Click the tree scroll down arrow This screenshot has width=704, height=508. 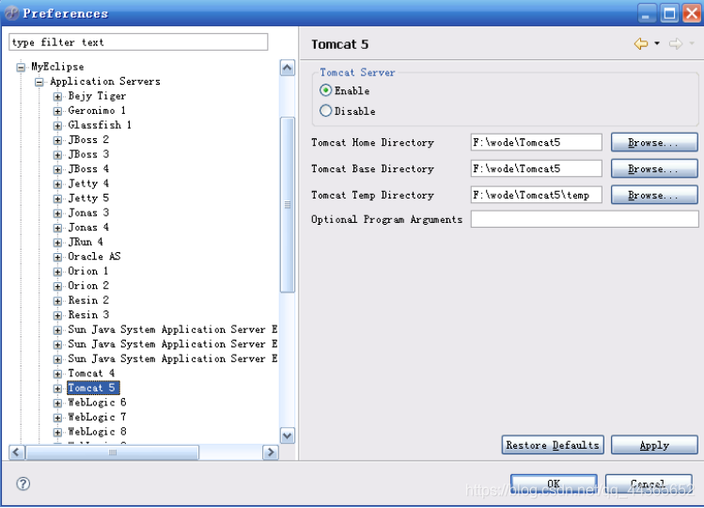point(288,436)
